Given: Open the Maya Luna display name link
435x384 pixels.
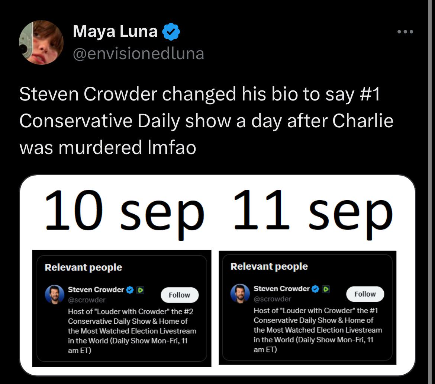Looking at the screenshot, I should coord(115,32).
